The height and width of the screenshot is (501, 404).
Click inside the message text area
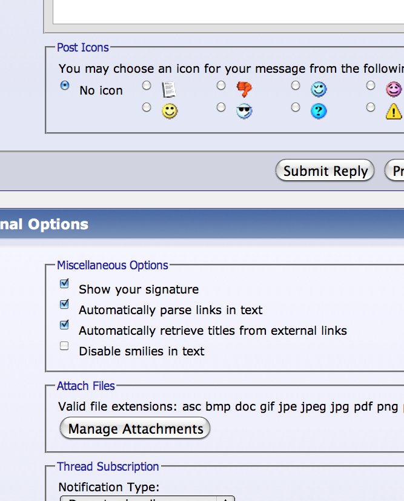pyautogui.click(x=228, y=12)
